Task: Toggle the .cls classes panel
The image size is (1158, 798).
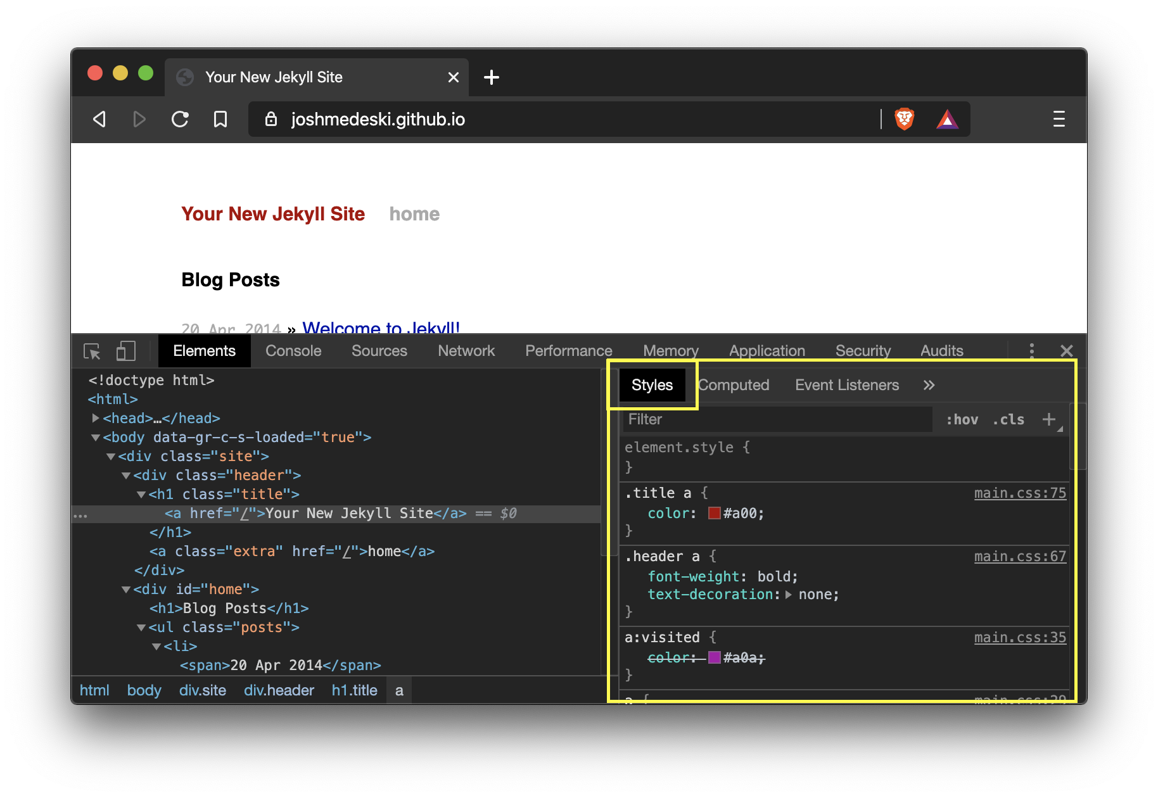Action: 1008,419
